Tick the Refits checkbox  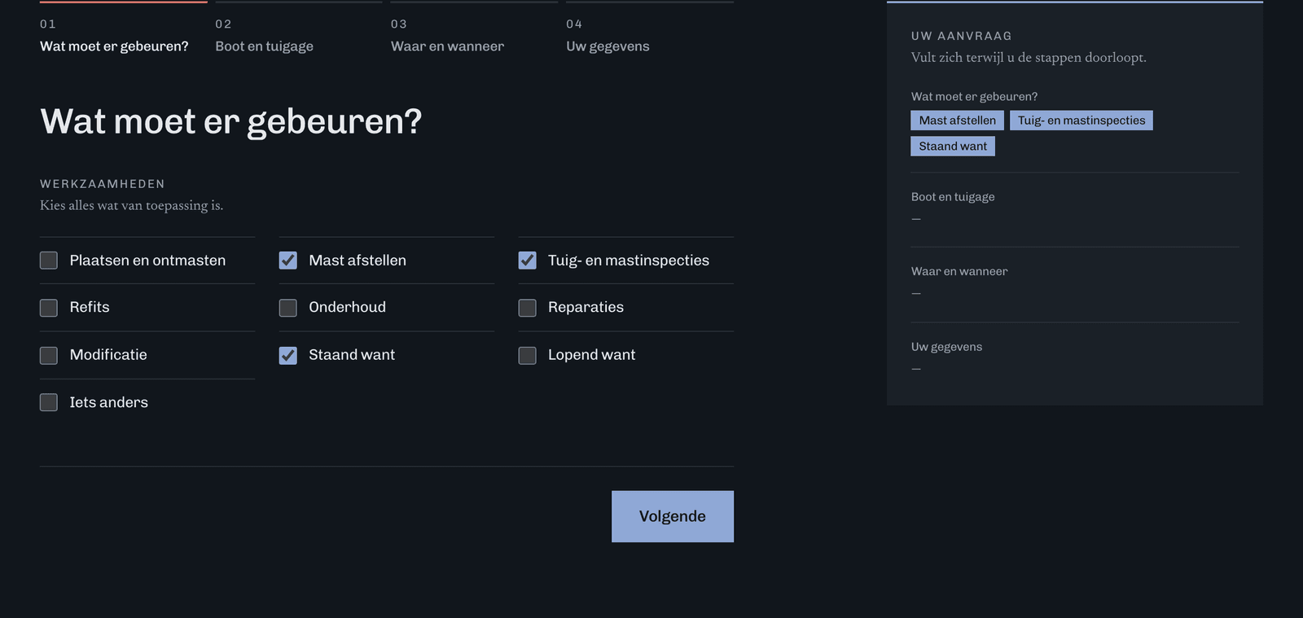tap(49, 308)
